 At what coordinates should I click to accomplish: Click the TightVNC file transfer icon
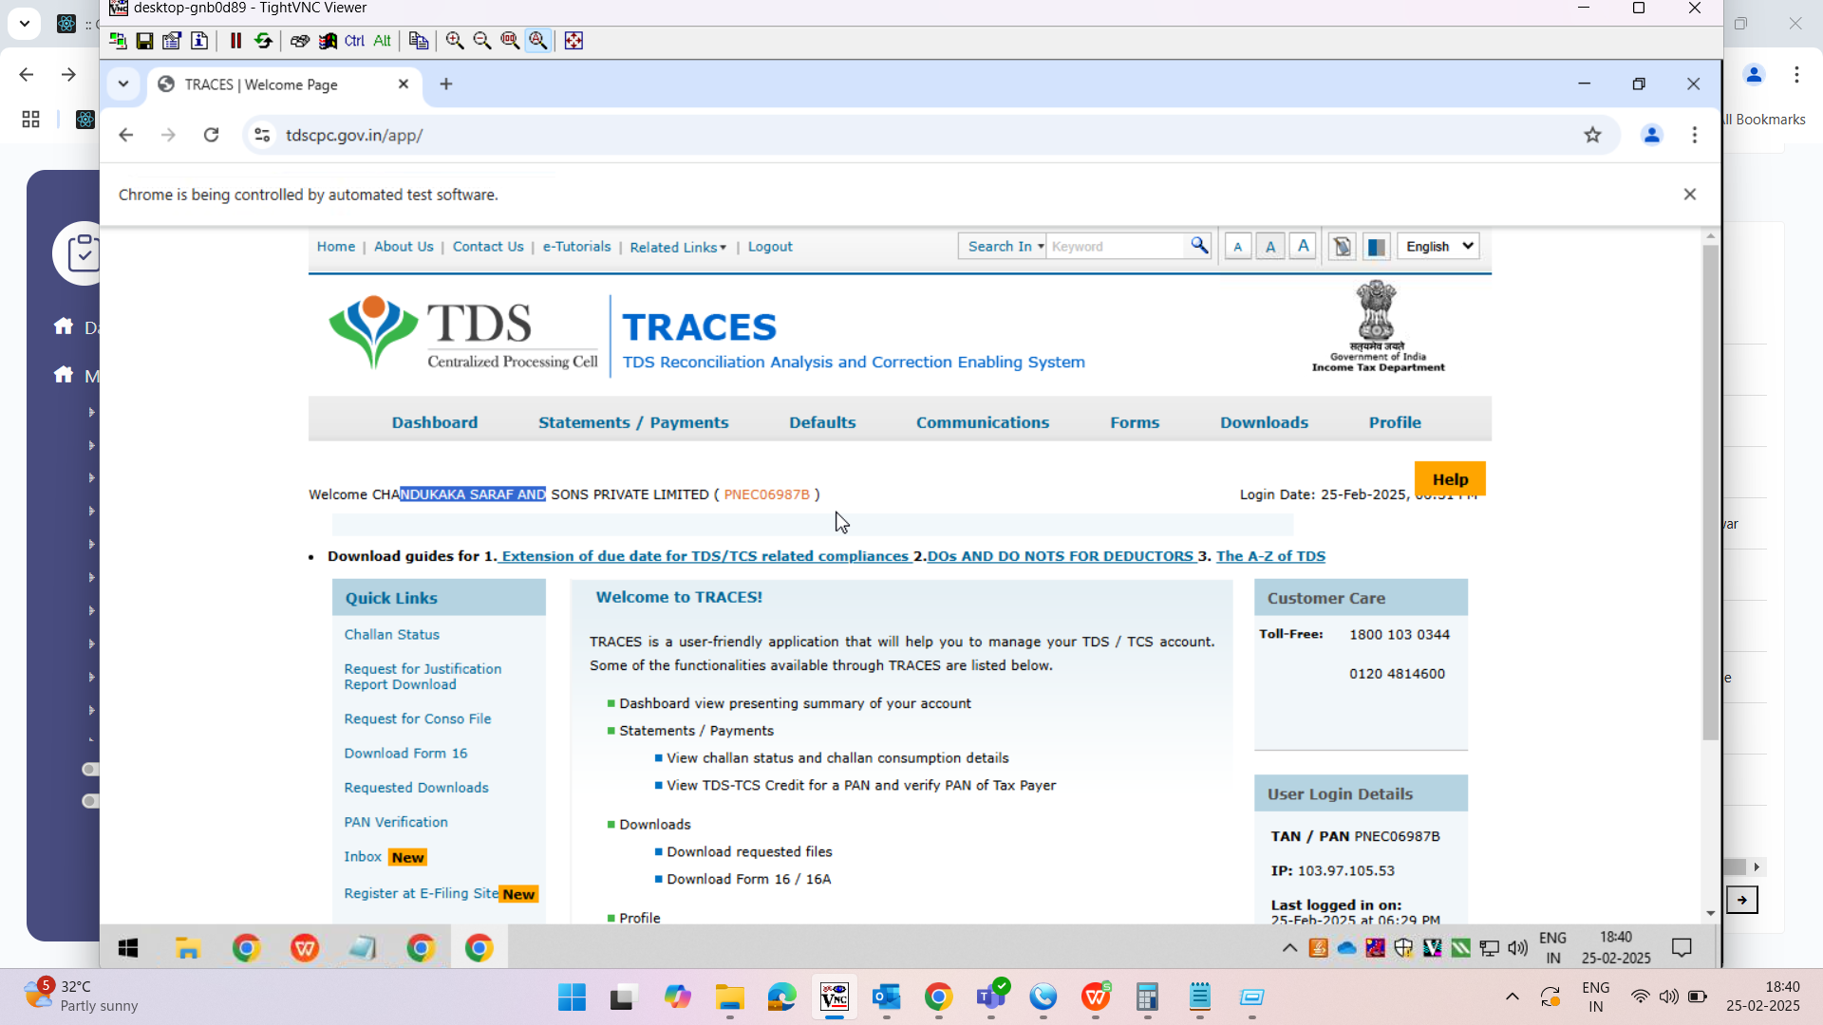pos(419,41)
